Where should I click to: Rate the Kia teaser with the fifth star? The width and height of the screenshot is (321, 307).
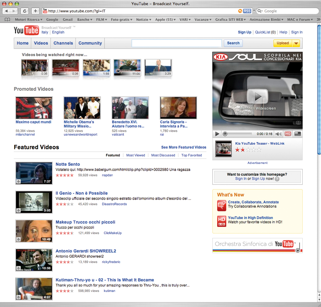pyautogui.click(x=259, y=150)
